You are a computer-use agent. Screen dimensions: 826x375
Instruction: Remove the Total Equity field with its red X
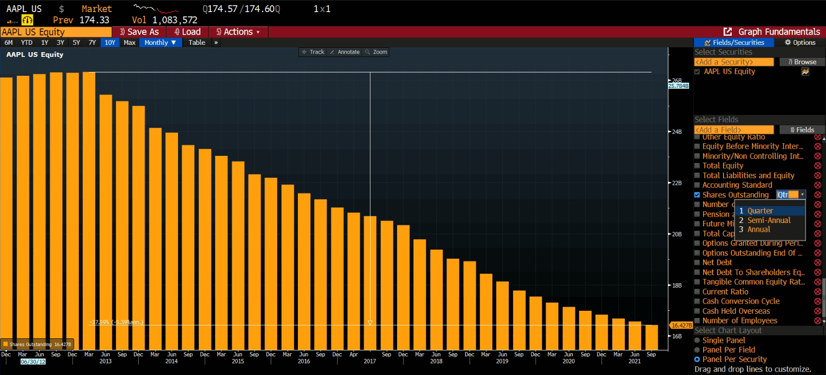tap(817, 166)
